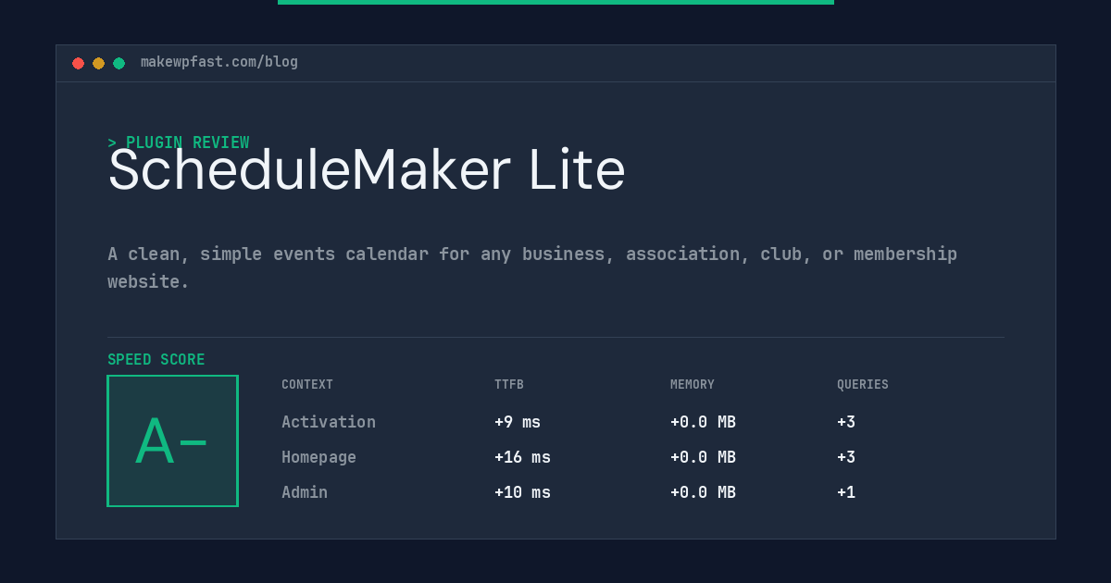The image size is (1111, 583).
Task: Click the ScheduleMaker Lite title
Action: click(x=367, y=170)
